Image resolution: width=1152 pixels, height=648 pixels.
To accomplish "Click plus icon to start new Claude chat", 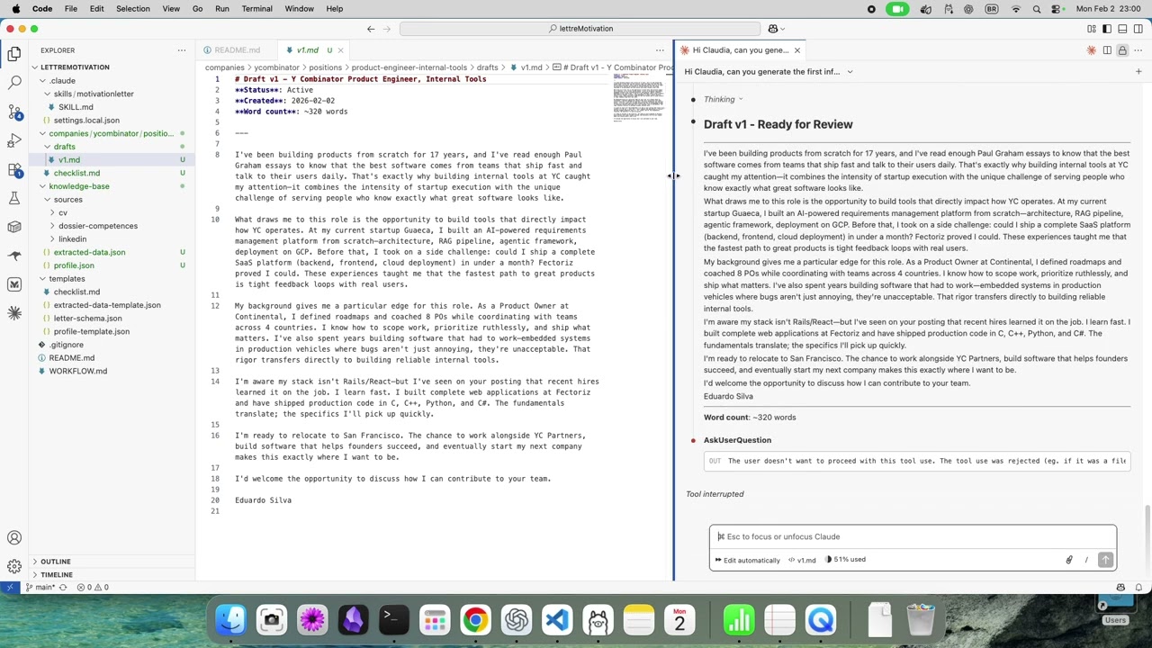I will (1138, 72).
